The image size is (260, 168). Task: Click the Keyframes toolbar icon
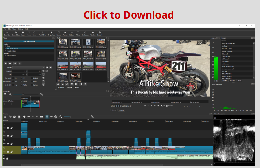pyautogui.click(x=85, y=33)
